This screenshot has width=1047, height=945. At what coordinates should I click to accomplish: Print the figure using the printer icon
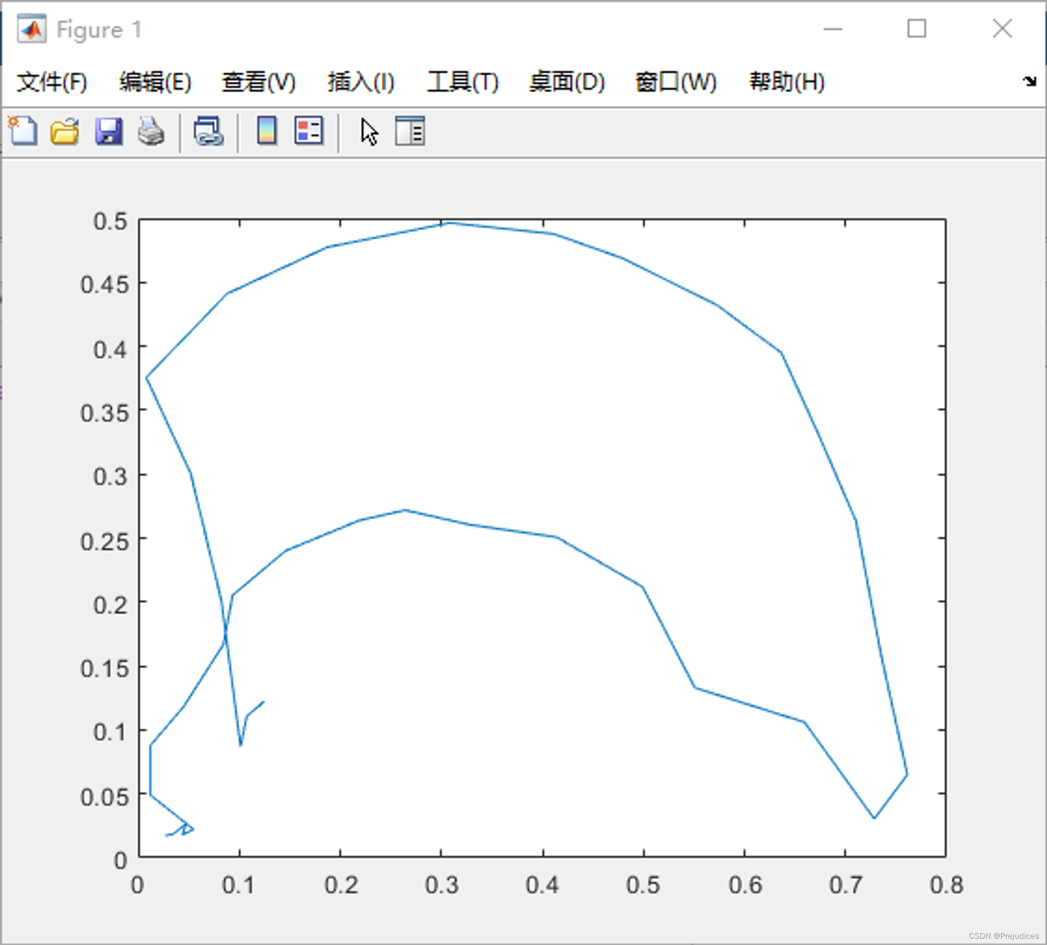[151, 131]
